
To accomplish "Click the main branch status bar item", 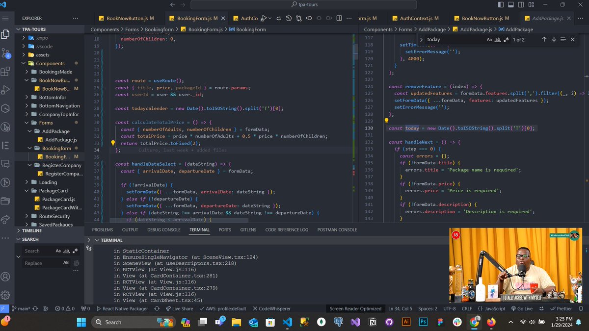I will point(21,308).
